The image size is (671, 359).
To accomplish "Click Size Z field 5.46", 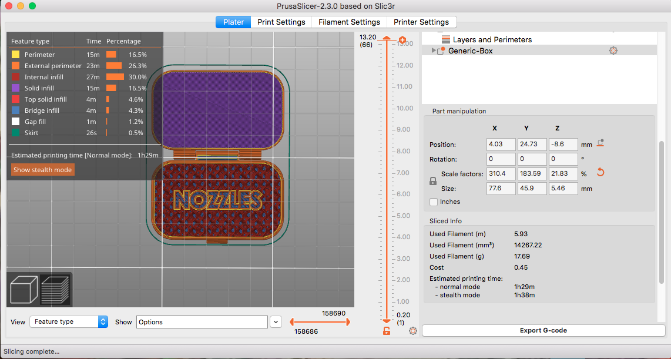I will 563,188.
